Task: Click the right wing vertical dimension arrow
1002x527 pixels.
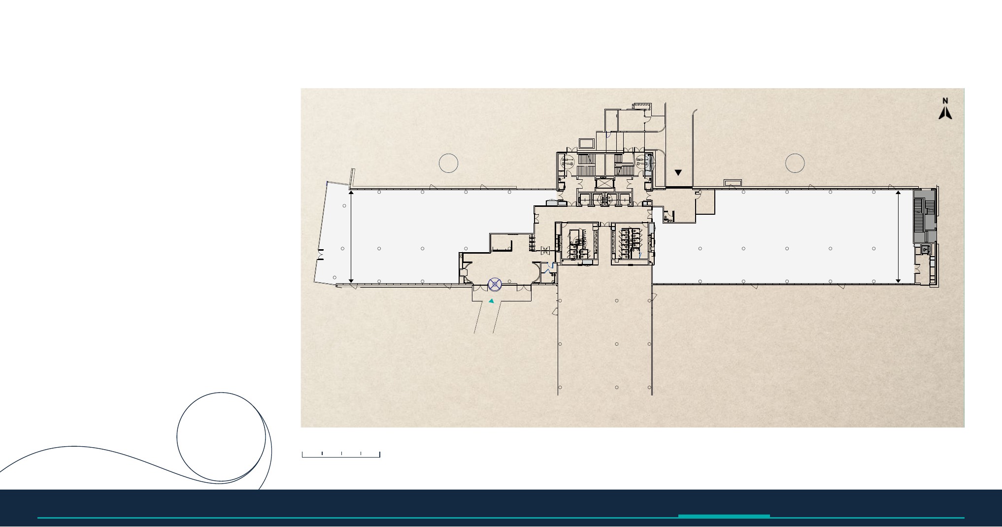Action: click(898, 236)
